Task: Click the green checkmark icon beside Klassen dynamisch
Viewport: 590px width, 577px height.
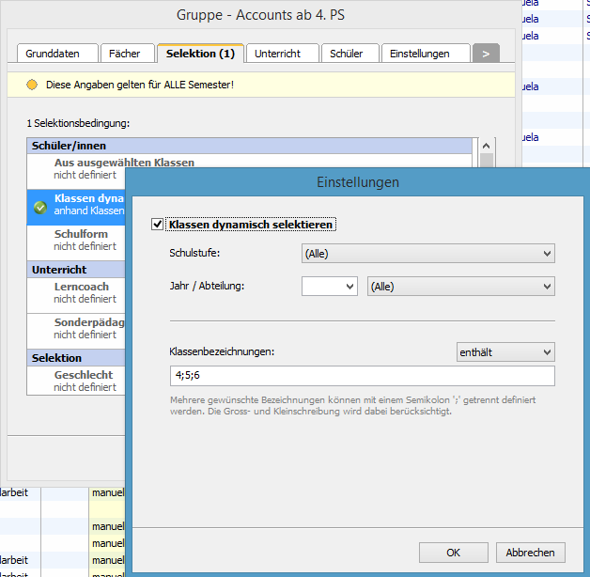Action: [39, 207]
